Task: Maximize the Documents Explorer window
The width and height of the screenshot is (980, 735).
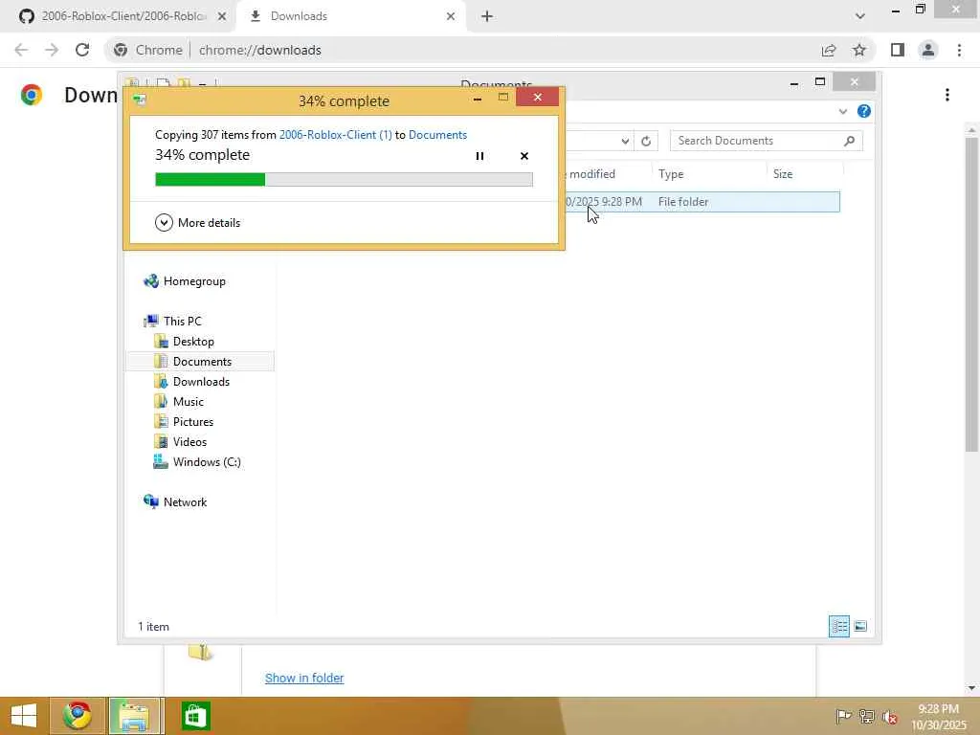Action: pyautogui.click(x=820, y=82)
